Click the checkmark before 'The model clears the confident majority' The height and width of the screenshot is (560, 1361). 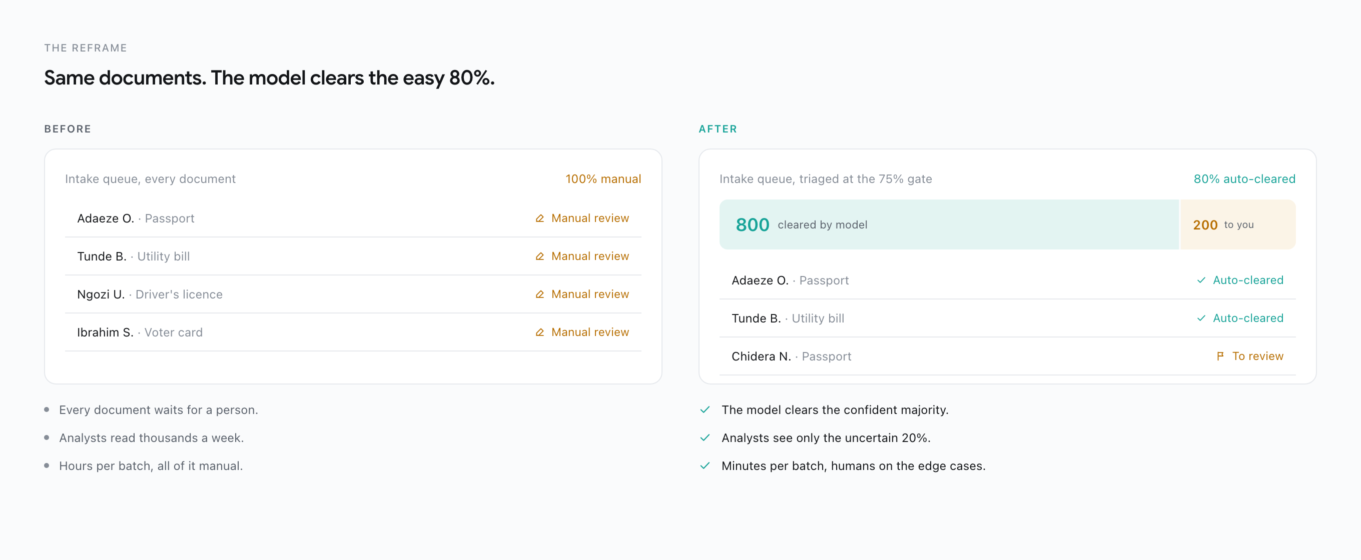705,409
